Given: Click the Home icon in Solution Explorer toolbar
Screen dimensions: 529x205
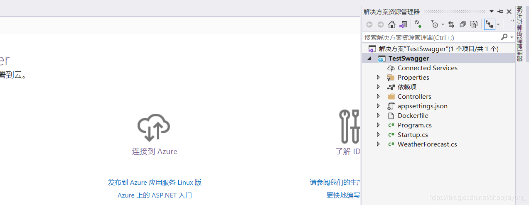Looking at the screenshot, I should tap(391, 24).
